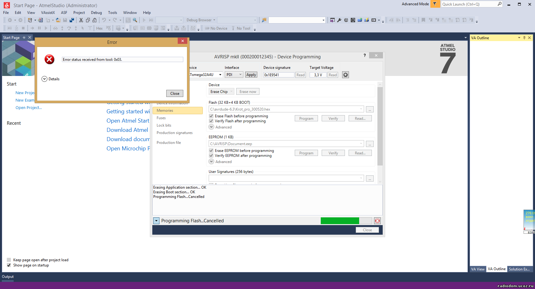
Task: Click the Undo arrow icon
Action: coord(104,20)
